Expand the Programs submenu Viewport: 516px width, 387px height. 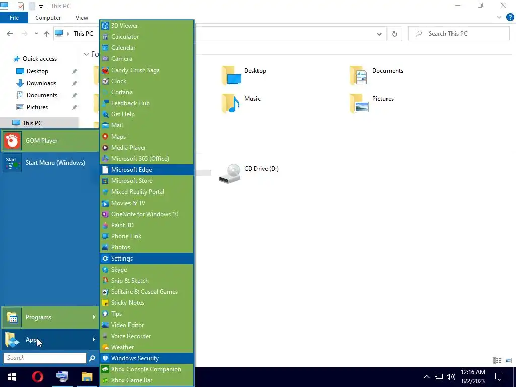coord(50,317)
